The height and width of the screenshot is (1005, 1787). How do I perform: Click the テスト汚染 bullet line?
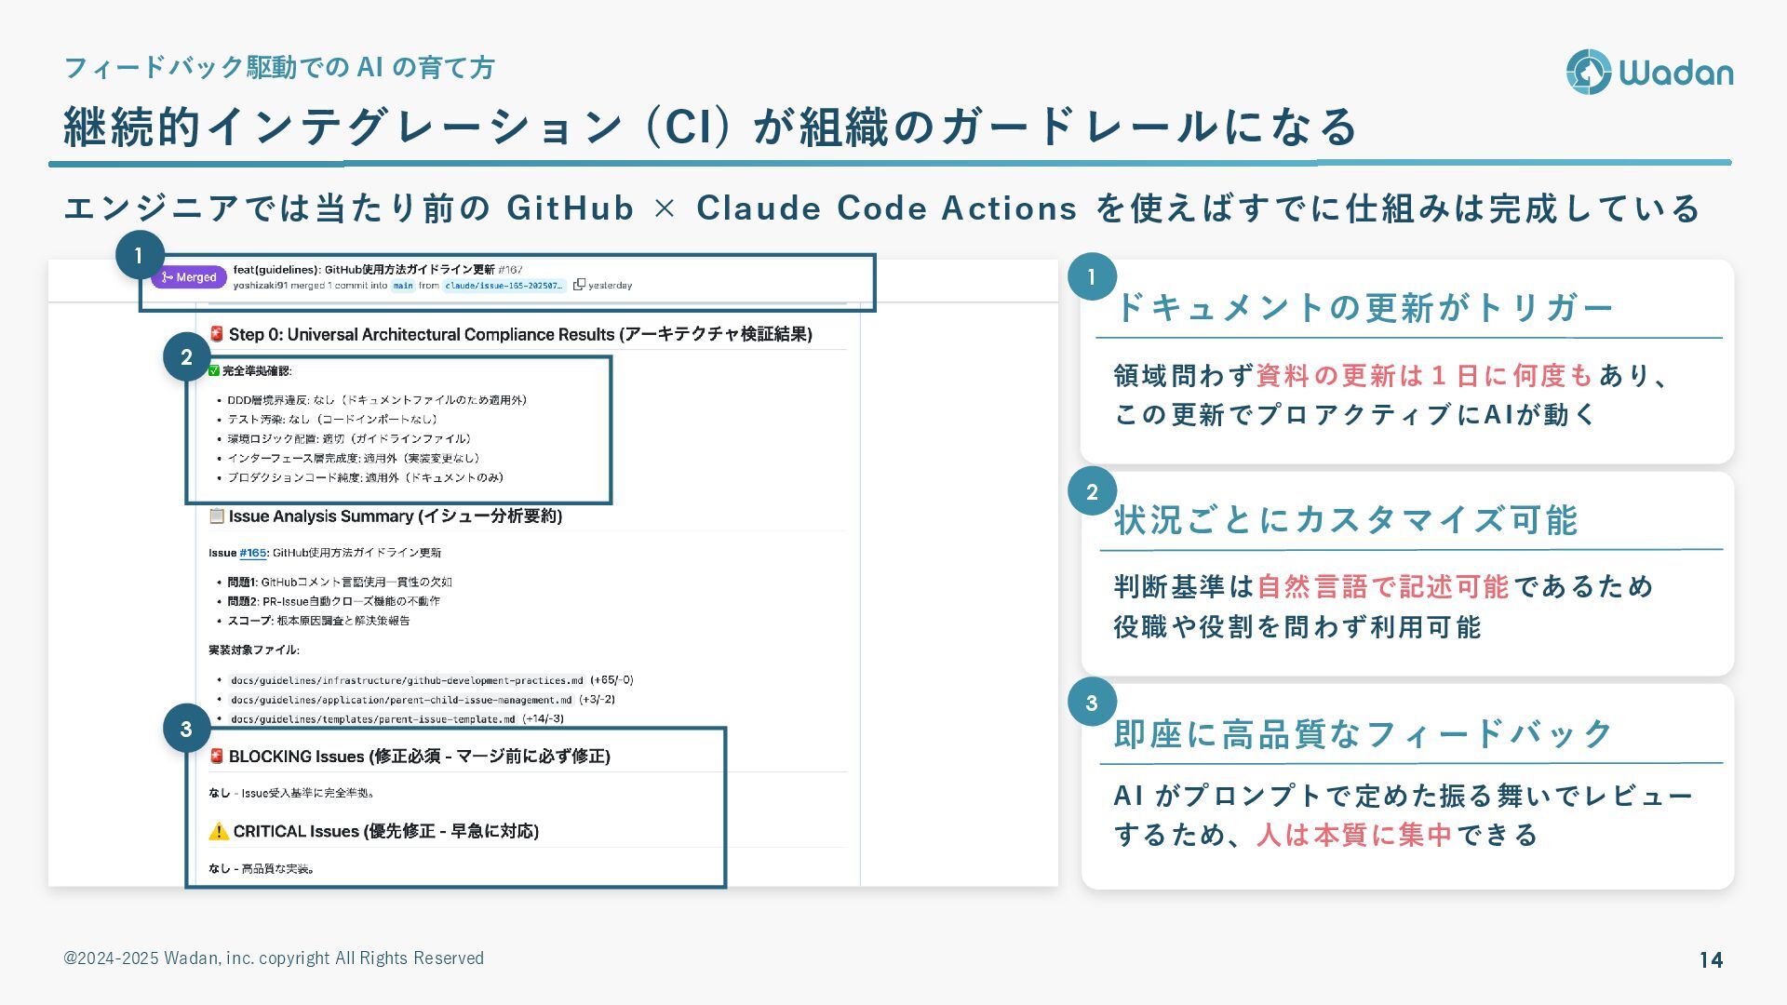(332, 420)
